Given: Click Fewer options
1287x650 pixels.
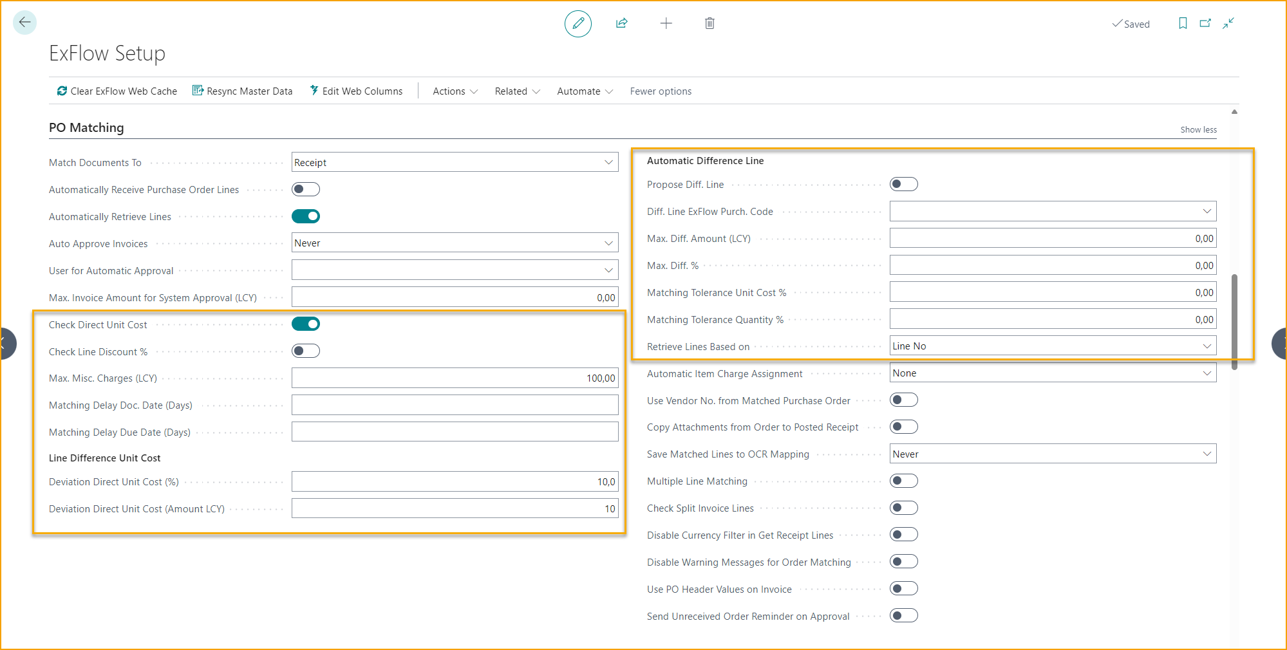Looking at the screenshot, I should click(x=661, y=91).
